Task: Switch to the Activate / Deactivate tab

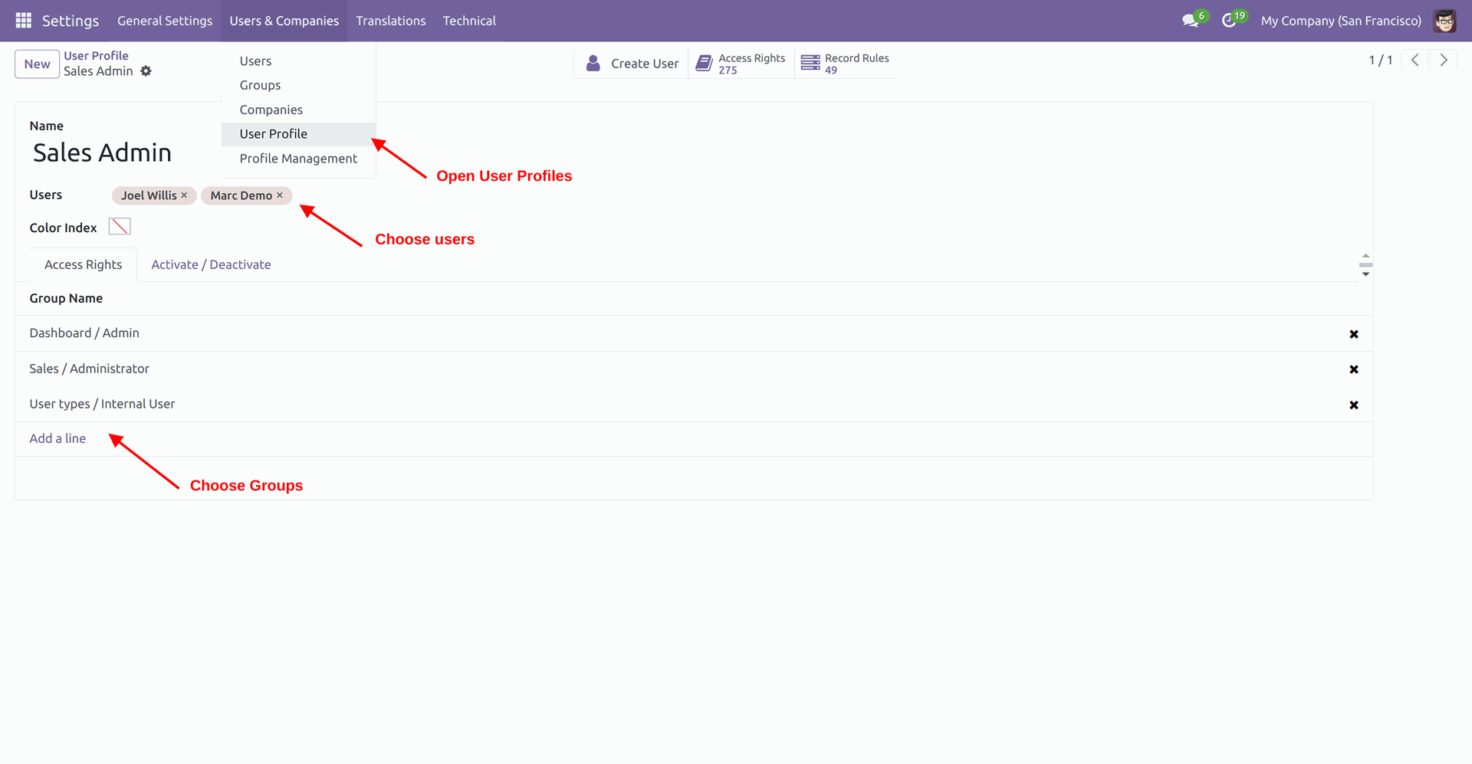Action: [x=211, y=264]
